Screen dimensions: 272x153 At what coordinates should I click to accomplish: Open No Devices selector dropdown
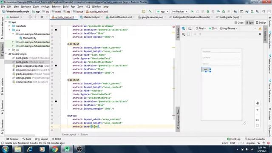[179, 11]
